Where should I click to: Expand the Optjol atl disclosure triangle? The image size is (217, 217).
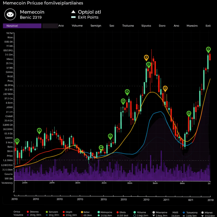pos(73,12)
